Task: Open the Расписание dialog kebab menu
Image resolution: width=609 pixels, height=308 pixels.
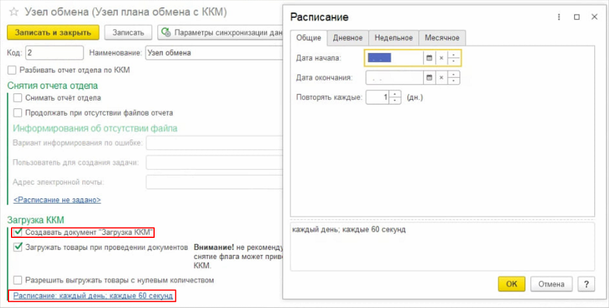Action: [558, 17]
